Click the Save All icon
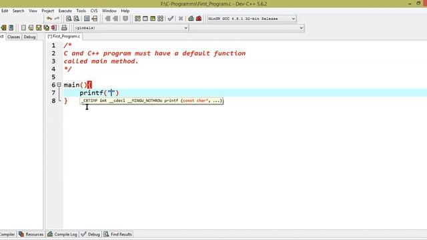This screenshot has width=427, height=240. click(46, 28)
